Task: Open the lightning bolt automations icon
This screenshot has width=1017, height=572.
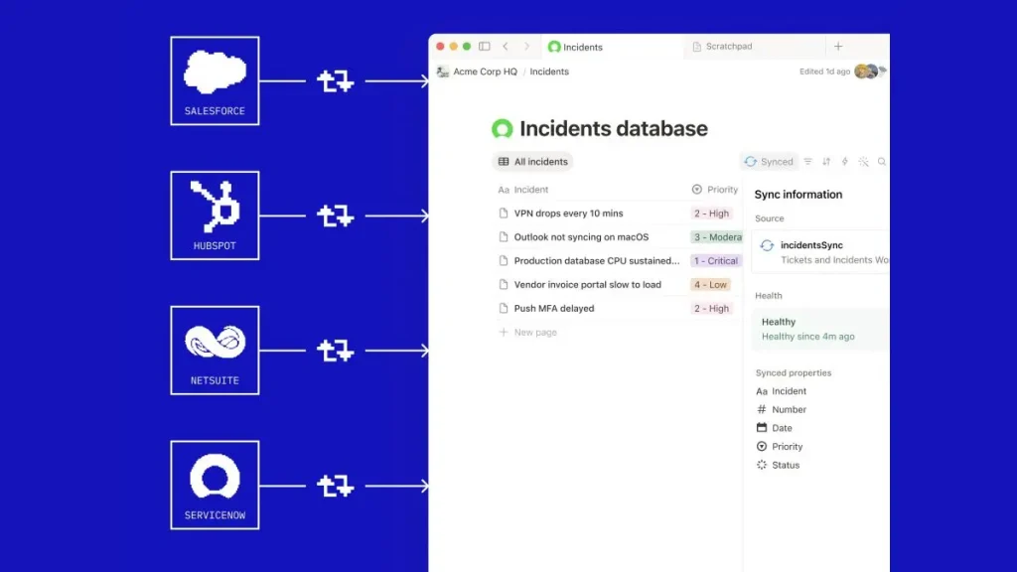Action: [x=844, y=162]
